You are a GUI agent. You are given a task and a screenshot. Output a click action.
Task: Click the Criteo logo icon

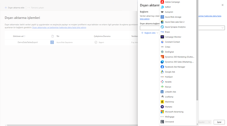coord(162,47)
